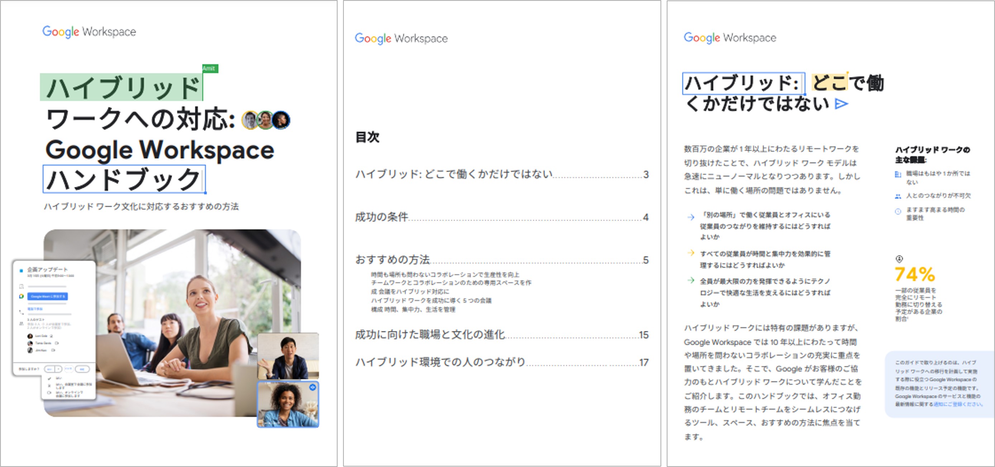Click the 通知にご登録ください link in the blue box

tap(957, 404)
